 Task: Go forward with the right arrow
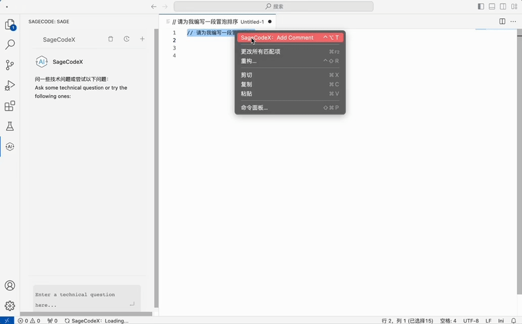pyautogui.click(x=165, y=7)
